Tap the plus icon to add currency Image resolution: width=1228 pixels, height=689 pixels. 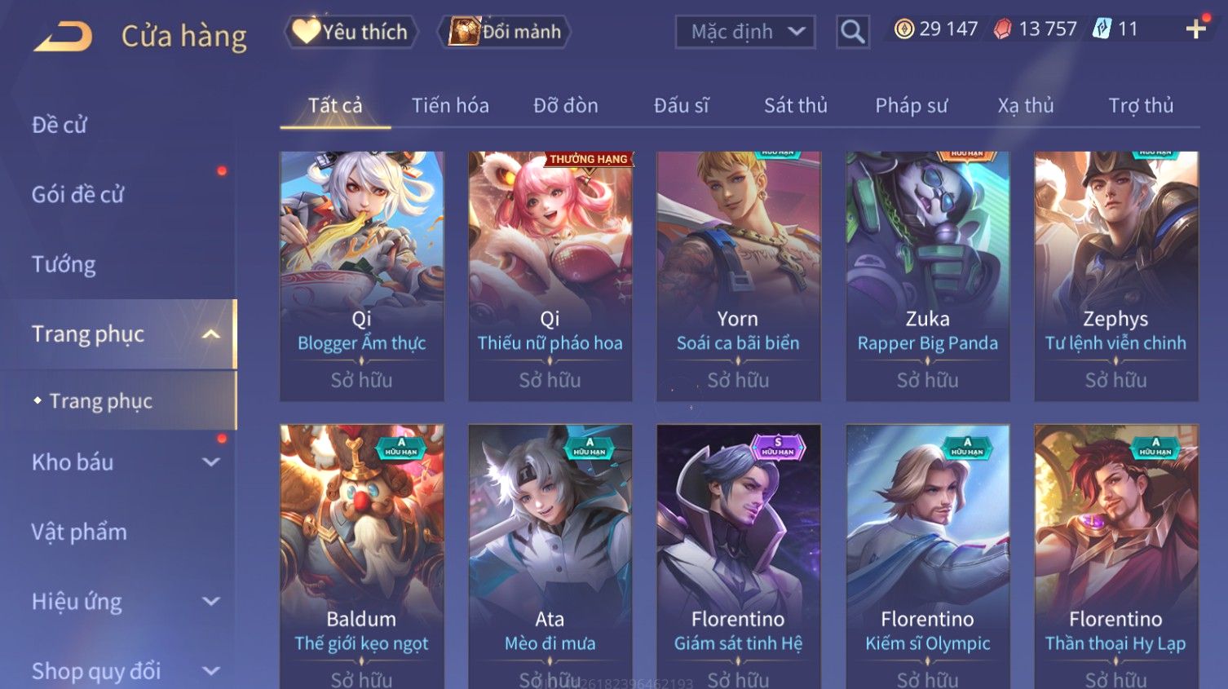coord(1195,30)
